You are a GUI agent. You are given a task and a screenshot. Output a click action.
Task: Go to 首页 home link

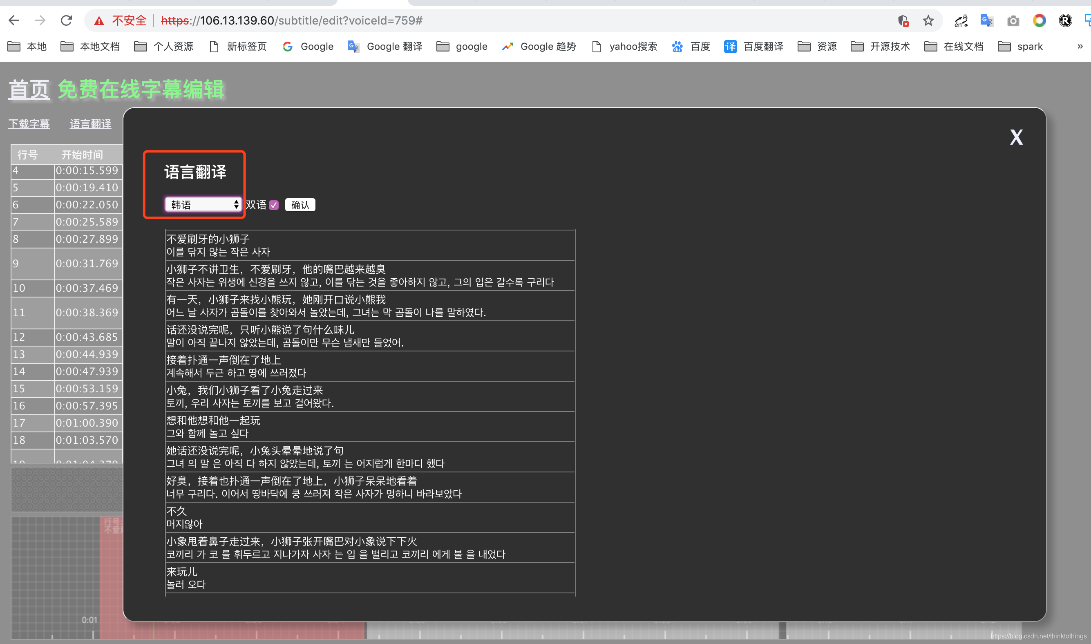29,89
